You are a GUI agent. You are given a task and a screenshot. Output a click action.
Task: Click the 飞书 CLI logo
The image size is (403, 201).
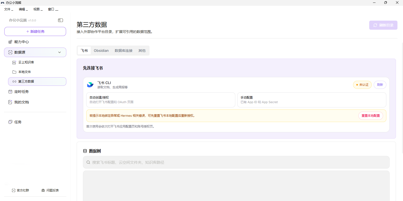coord(90,85)
